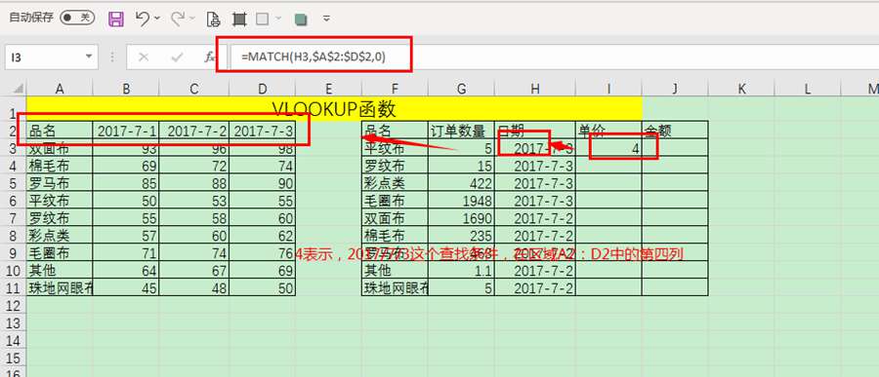Select column I header
The image size is (879, 377).
pos(608,89)
